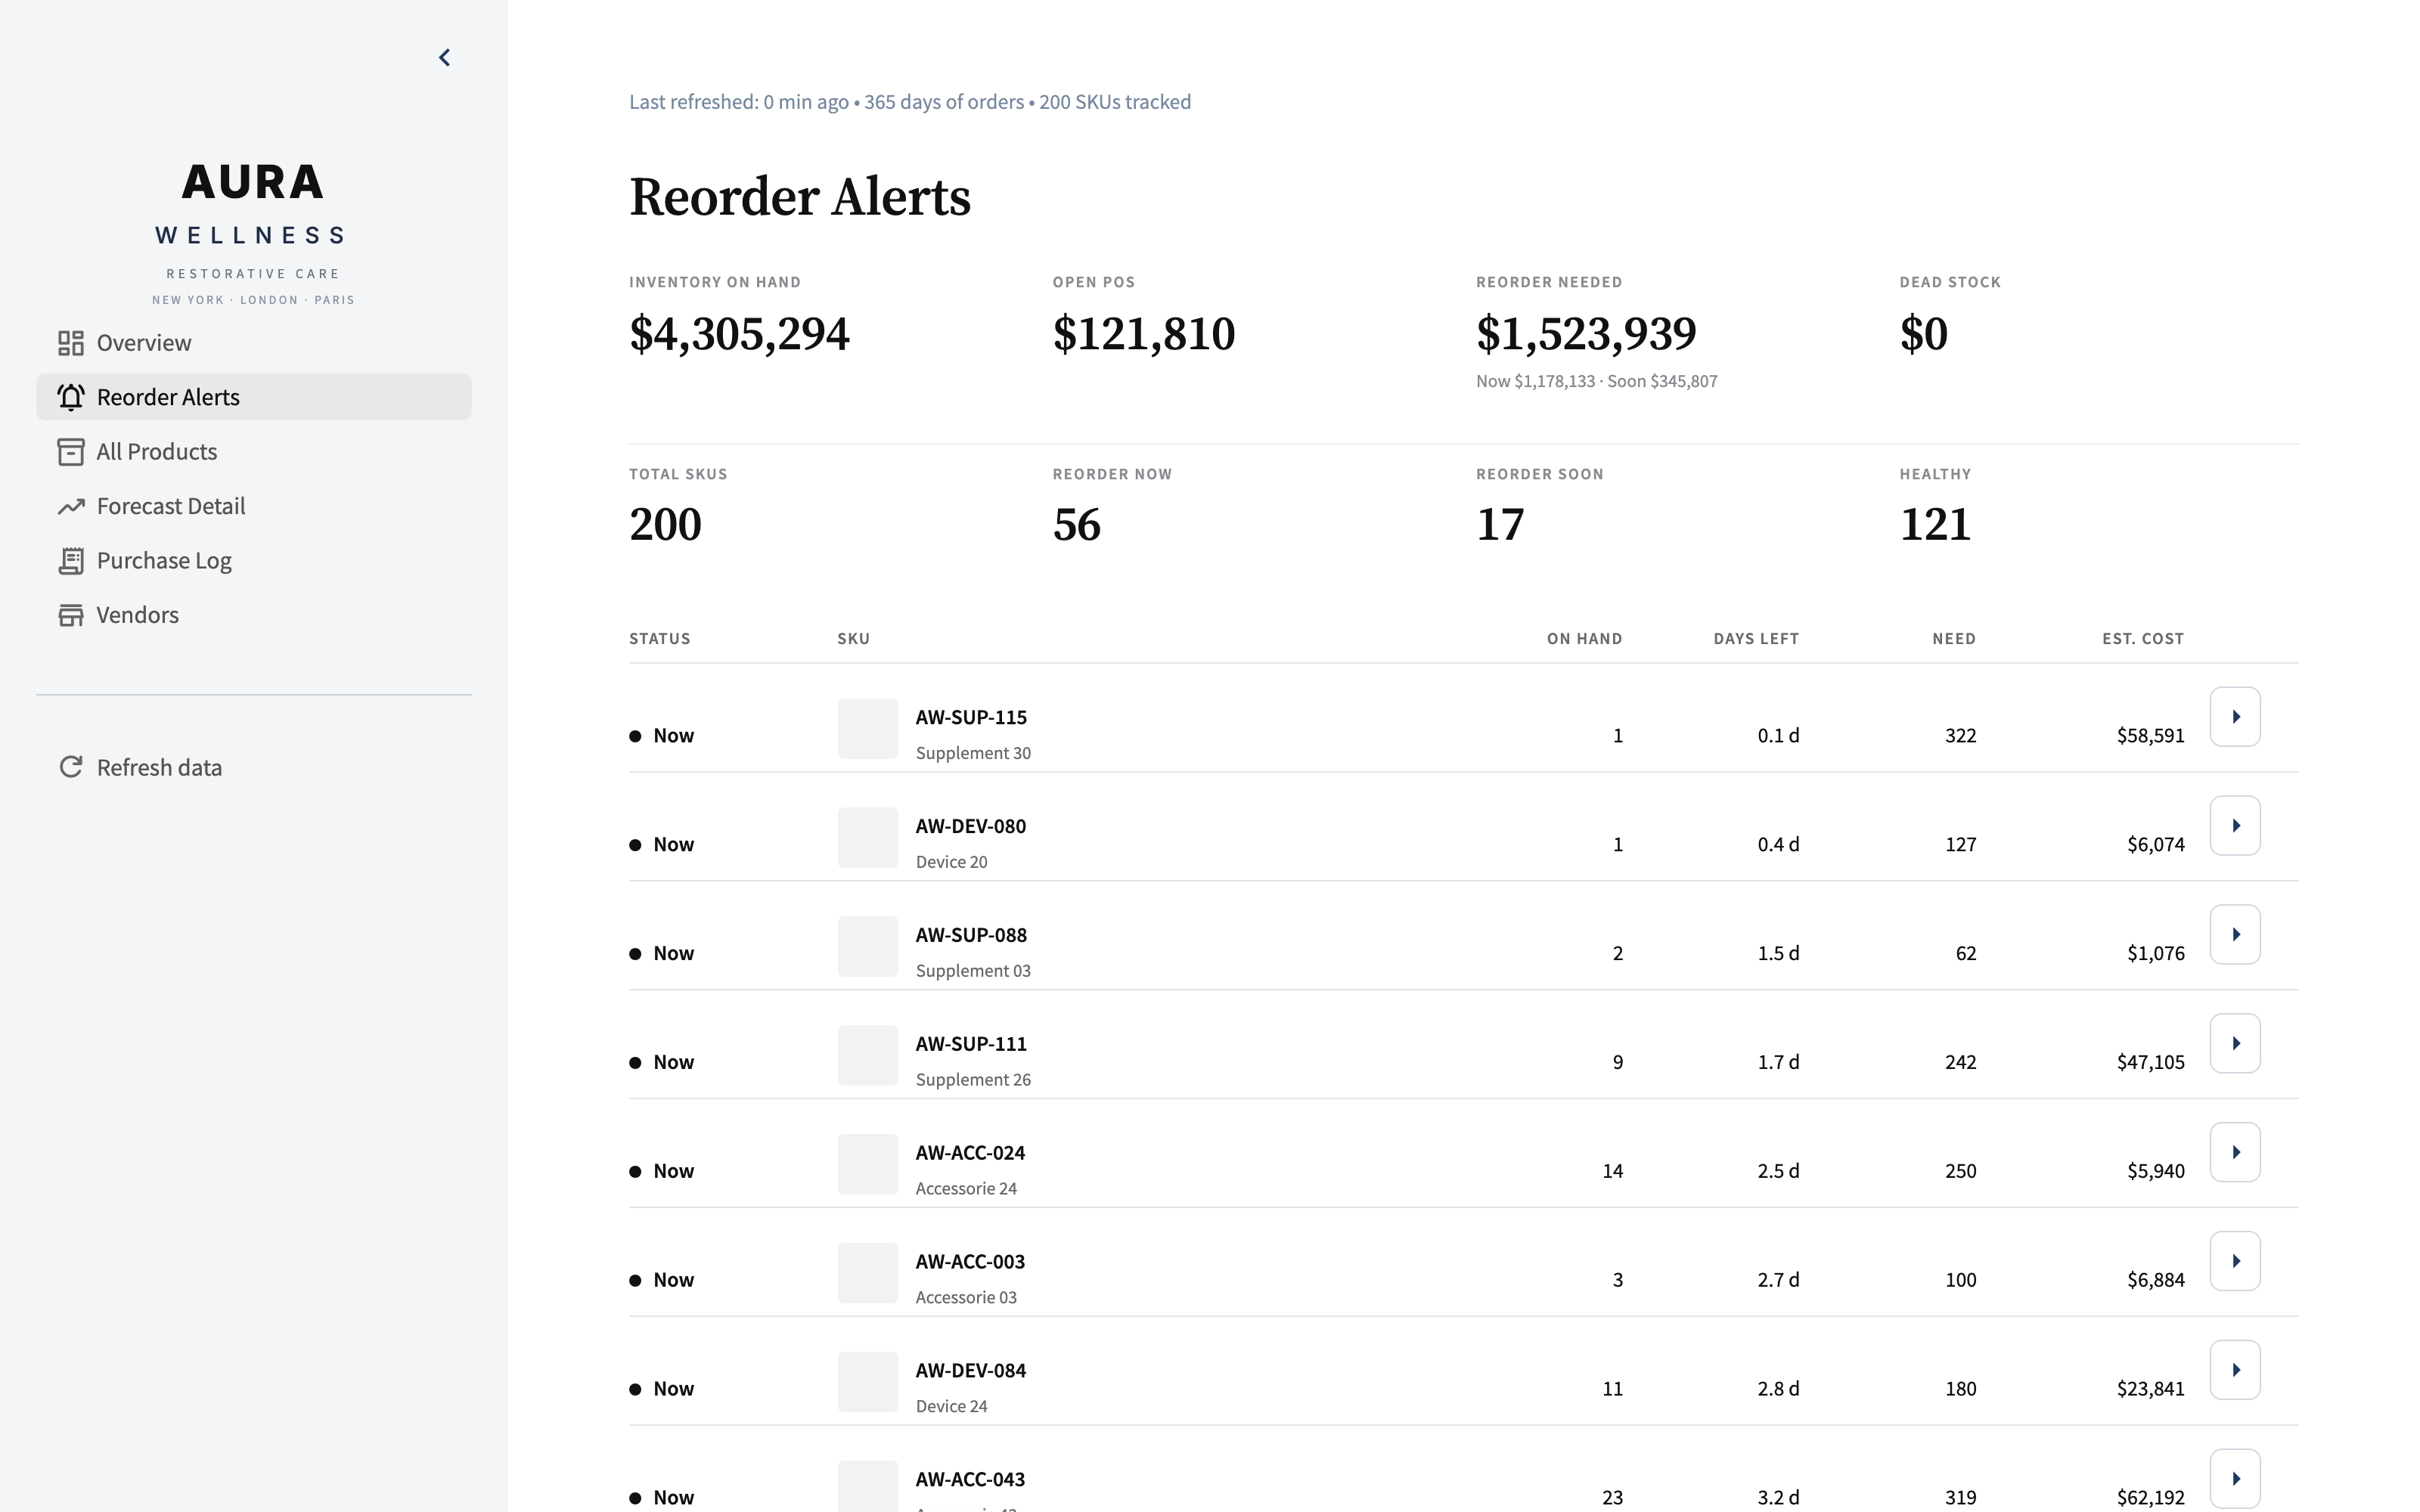Click the AW-ACC-003 product thumbnail
This screenshot has height=1512, width=2420.
868,1274
